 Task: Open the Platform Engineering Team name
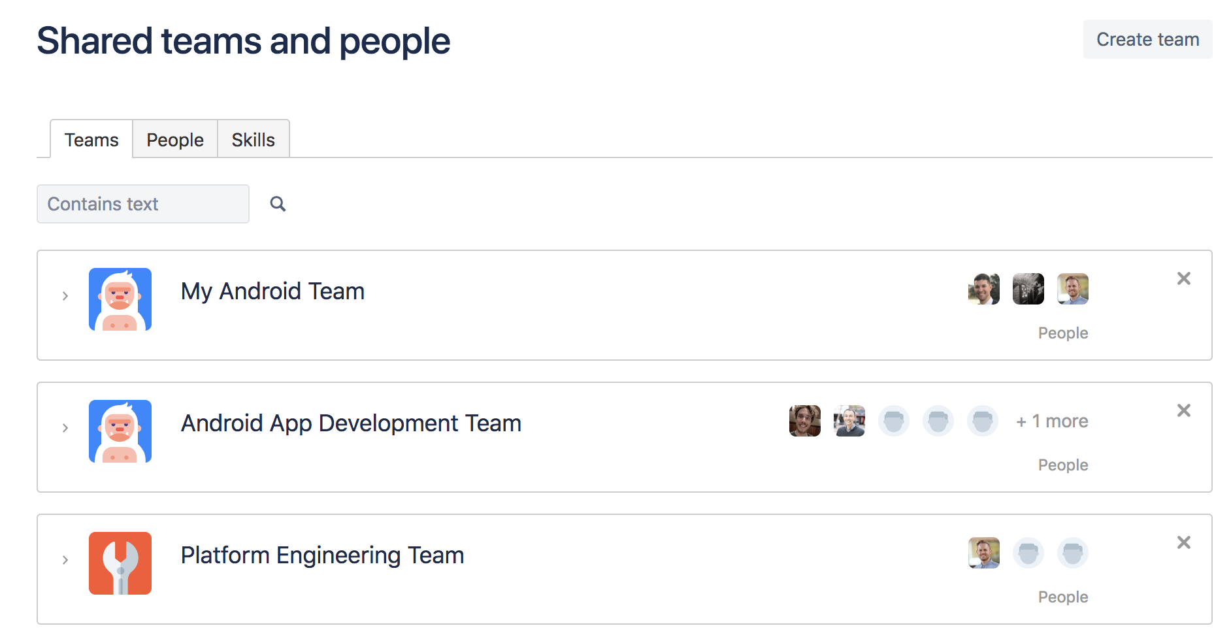click(322, 555)
